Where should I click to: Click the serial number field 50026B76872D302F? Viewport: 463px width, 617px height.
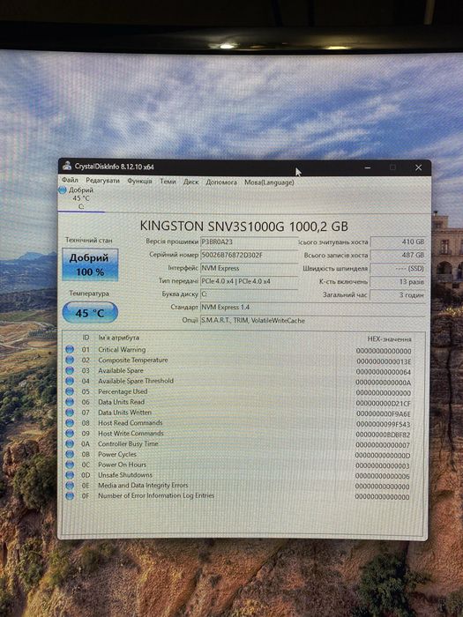coord(249,255)
